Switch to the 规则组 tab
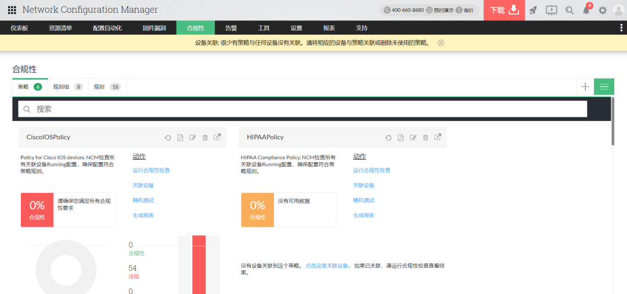The image size is (627, 294). click(68, 87)
